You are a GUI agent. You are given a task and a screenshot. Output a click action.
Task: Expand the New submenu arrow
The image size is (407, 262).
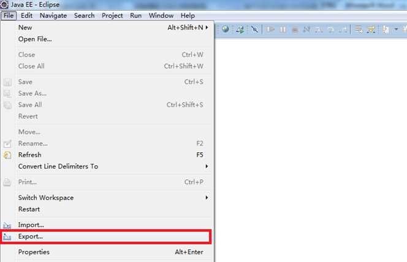click(x=207, y=27)
